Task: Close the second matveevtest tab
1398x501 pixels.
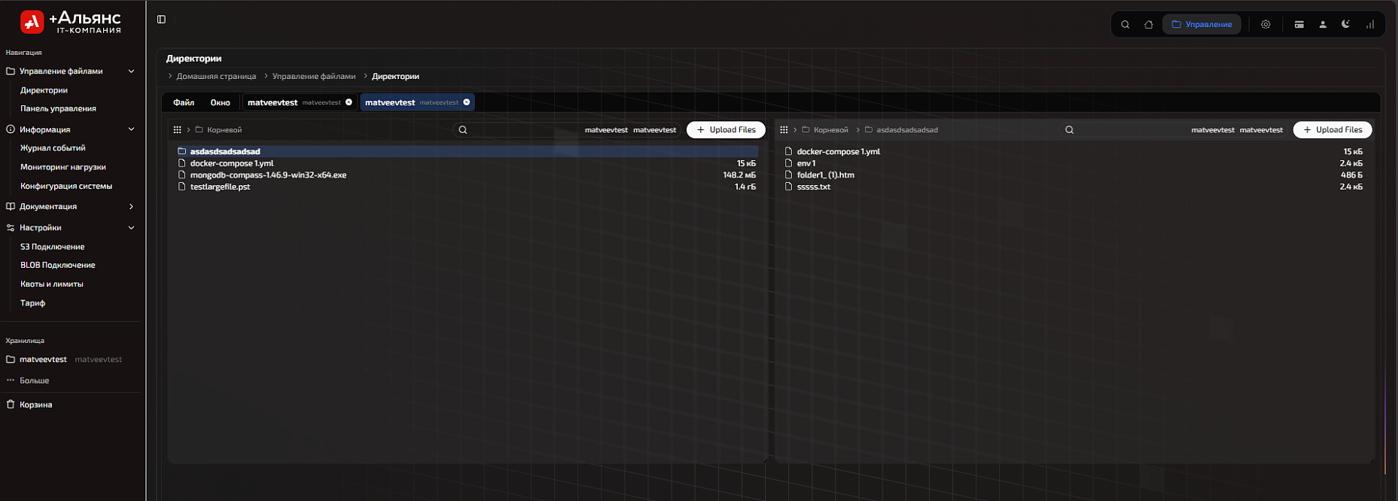Action: 467,102
